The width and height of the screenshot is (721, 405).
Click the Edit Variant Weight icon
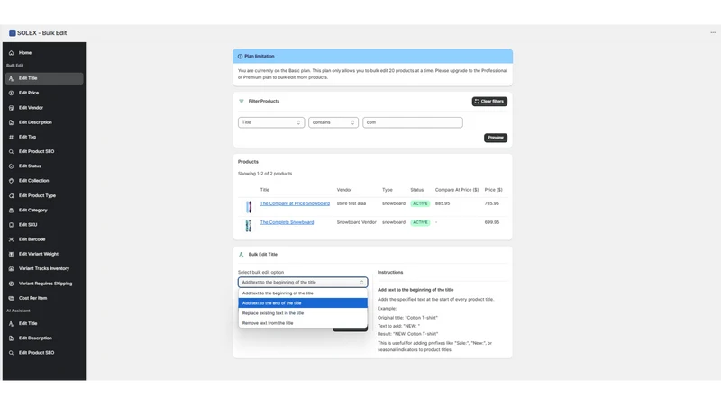click(11, 254)
